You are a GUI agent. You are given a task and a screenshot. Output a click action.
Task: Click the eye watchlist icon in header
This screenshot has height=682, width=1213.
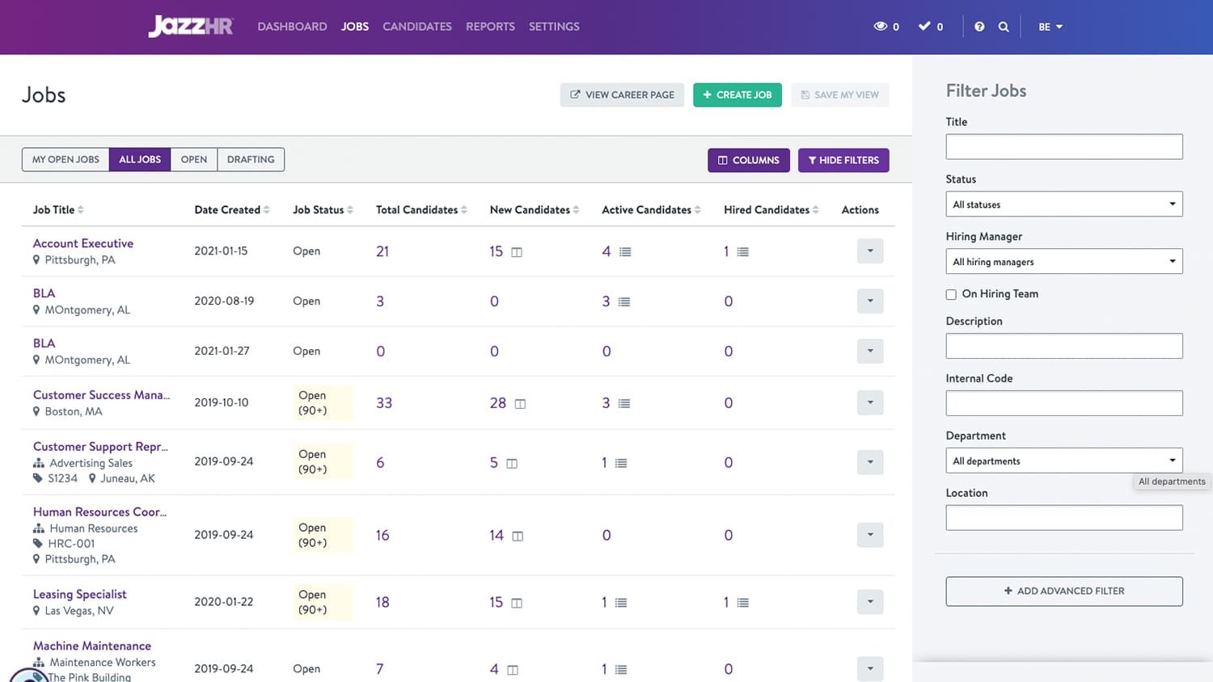click(881, 27)
